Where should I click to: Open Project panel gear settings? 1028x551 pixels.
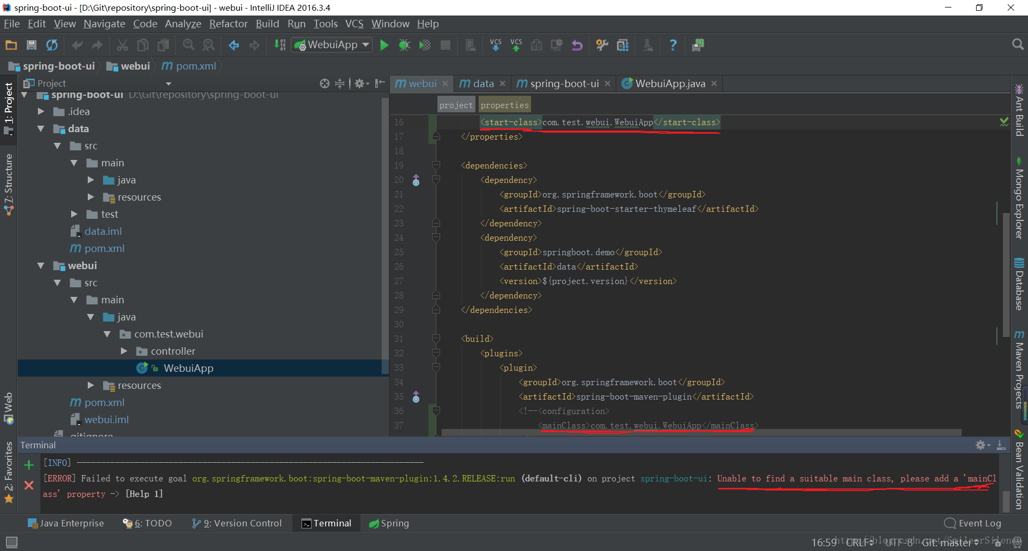tap(361, 83)
